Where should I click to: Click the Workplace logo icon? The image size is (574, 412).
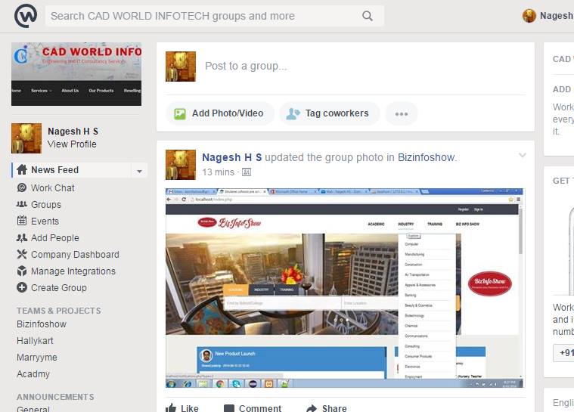point(25,16)
